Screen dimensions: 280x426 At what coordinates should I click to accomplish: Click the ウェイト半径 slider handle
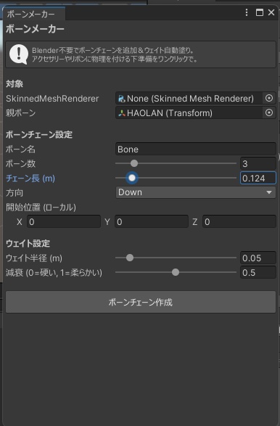(130, 258)
